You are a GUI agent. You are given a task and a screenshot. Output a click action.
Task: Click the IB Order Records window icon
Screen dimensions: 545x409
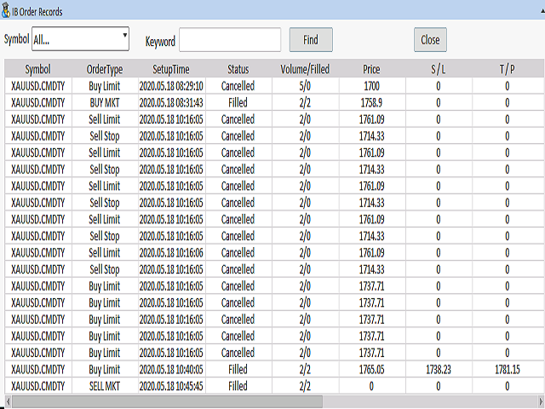click(6, 10)
